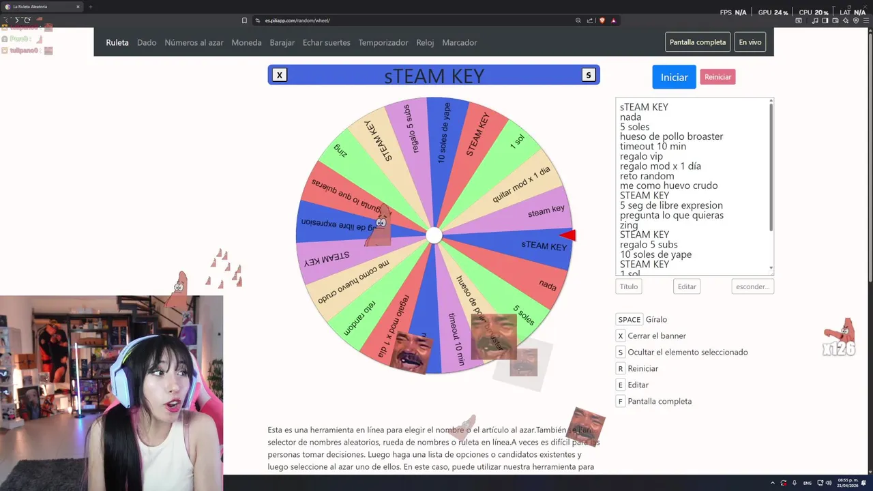Click the E Editar shortcut key

[x=621, y=385]
